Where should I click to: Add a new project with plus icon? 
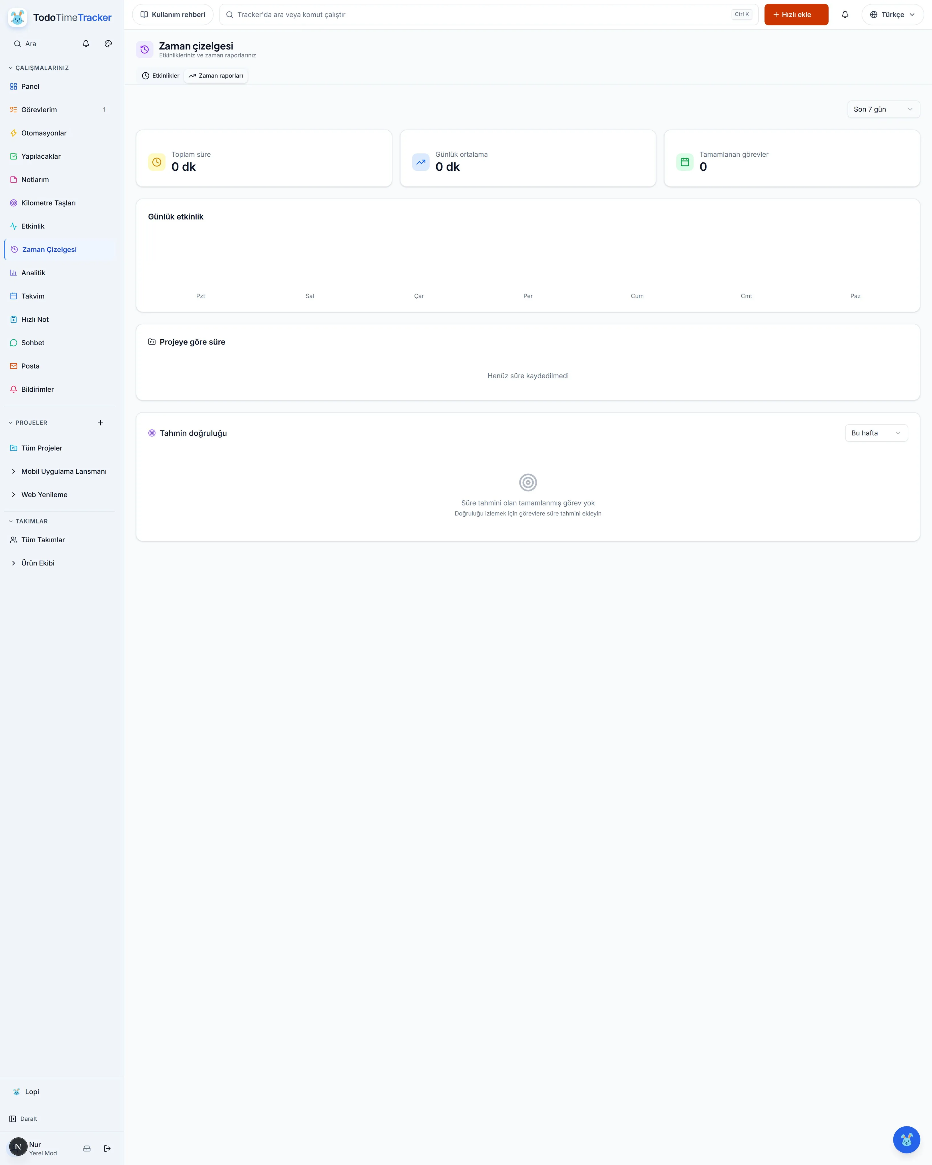point(101,423)
